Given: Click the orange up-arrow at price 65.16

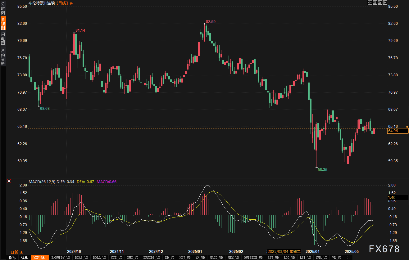Looking at the screenshot, I should (407, 127).
